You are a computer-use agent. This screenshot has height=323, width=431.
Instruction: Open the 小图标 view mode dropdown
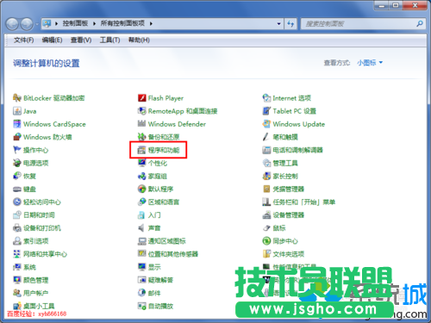[x=370, y=63]
